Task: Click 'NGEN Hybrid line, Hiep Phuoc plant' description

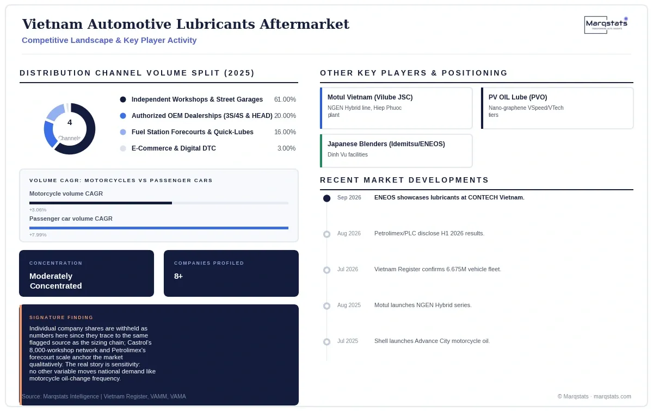Action: 365,111
